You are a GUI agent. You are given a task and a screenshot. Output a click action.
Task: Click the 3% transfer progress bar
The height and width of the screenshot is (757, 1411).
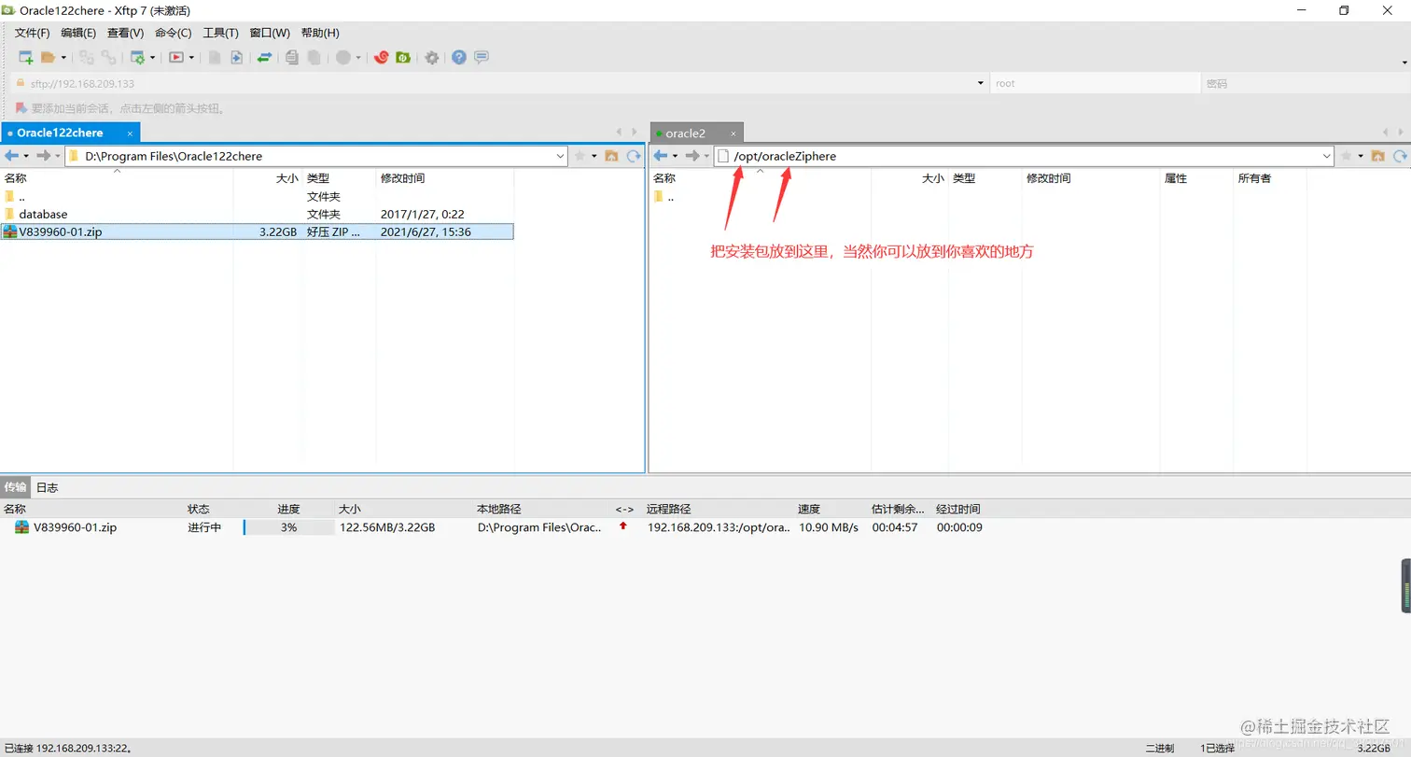pos(288,527)
